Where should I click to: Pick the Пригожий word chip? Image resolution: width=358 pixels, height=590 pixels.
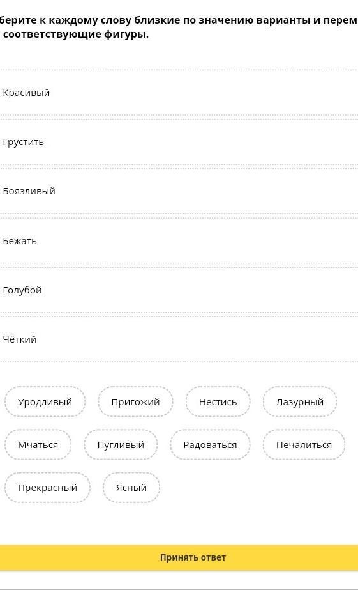tap(135, 402)
